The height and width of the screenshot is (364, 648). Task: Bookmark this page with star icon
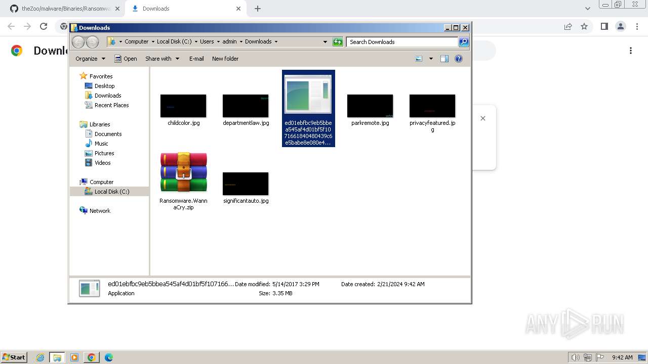point(584,26)
